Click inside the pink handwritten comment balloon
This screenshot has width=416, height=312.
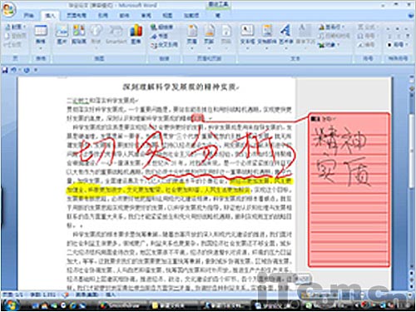[349, 190]
